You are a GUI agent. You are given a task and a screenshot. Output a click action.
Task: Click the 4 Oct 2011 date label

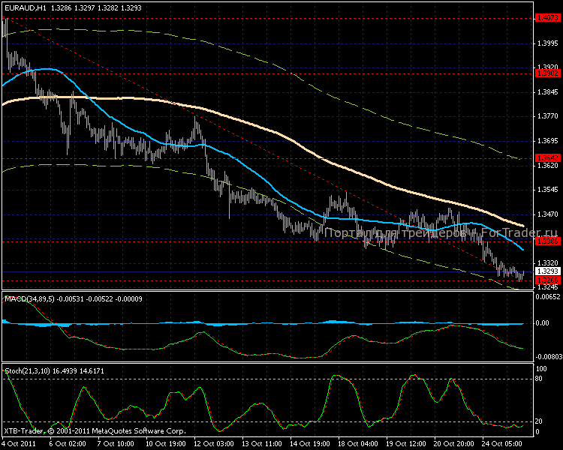[x=20, y=443]
